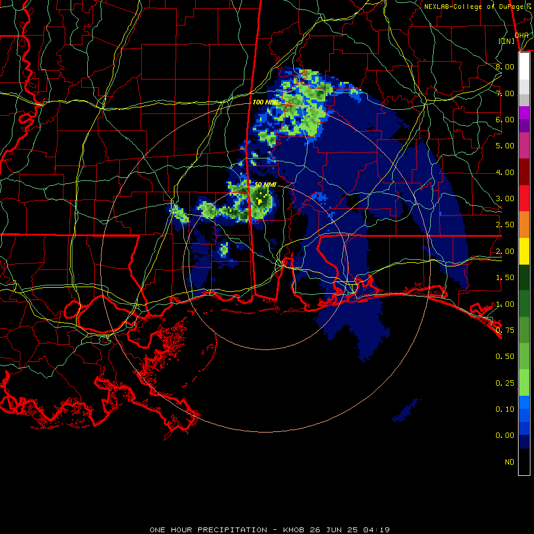
Task: Select the orange swatch near 2.50
Action: coord(524,225)
